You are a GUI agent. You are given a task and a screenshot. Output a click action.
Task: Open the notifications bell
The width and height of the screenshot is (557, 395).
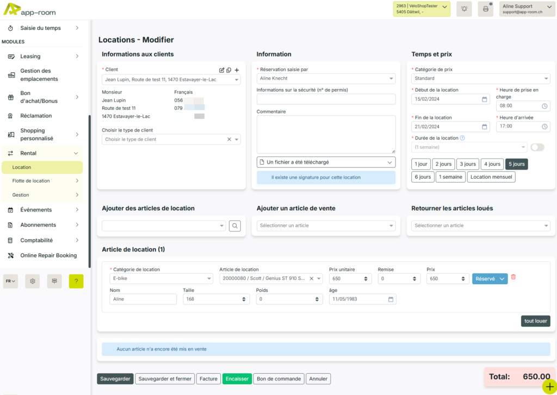pyautogui.click(x=464, y=9)
